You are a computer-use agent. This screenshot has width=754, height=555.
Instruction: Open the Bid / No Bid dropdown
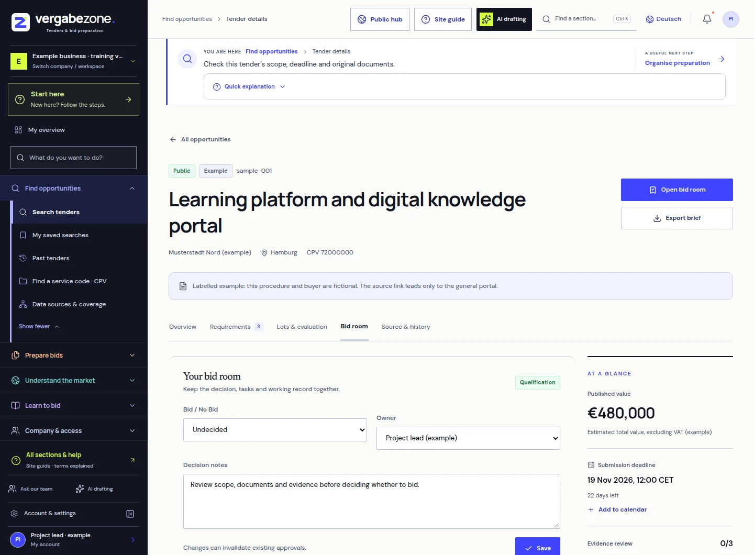pos(275,430)
